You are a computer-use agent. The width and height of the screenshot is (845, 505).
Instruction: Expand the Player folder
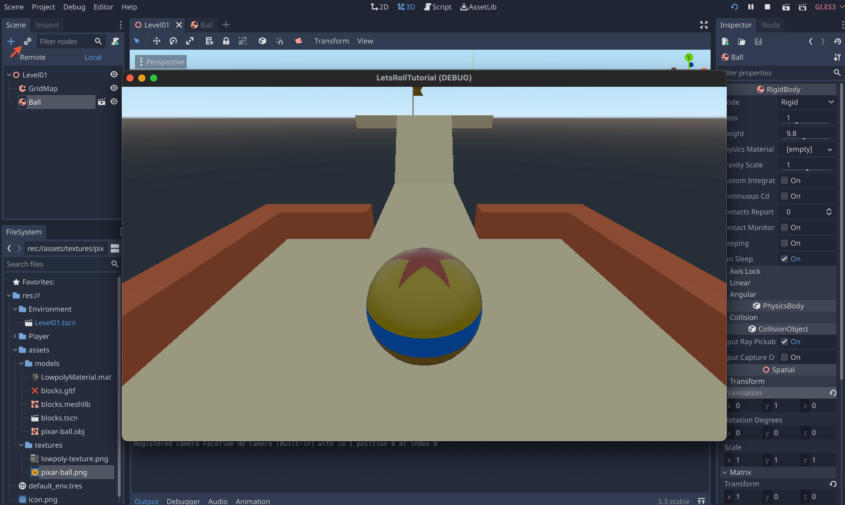[15, 336]
